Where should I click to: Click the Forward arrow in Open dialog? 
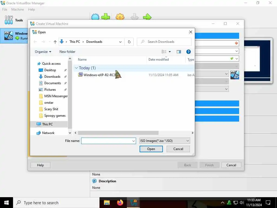click(43, 42)
